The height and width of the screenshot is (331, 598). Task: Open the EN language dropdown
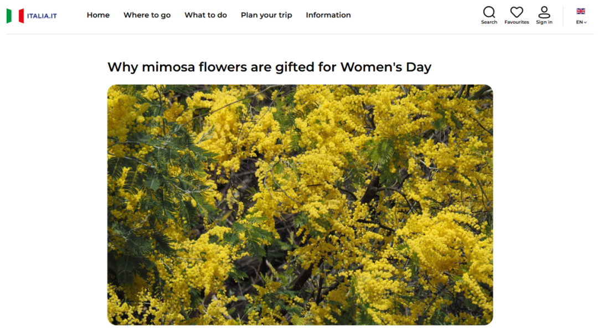pyautogui.click(x=581, y=22)
